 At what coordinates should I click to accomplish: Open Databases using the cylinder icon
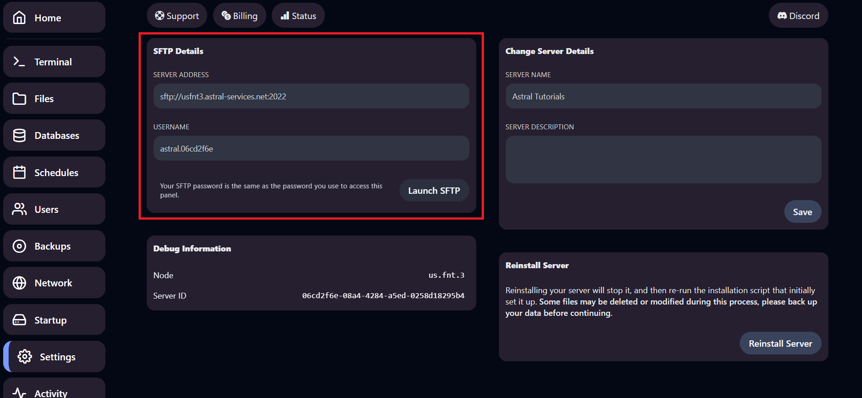pyautogui.click(x=19, y=135)
